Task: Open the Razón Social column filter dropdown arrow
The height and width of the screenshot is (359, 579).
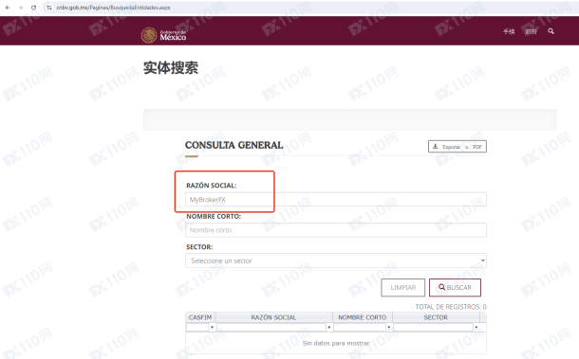Action: [329, 328]
